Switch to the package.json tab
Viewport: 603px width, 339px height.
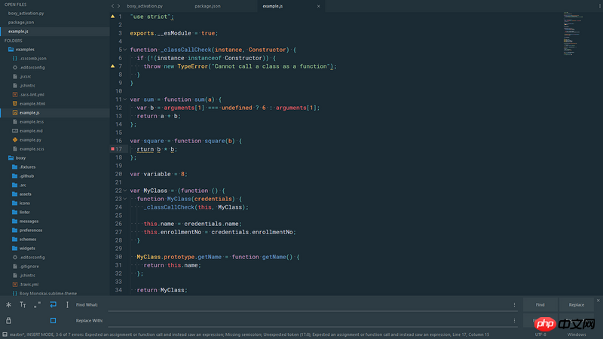pyautogui.click(x=207, y=6)
